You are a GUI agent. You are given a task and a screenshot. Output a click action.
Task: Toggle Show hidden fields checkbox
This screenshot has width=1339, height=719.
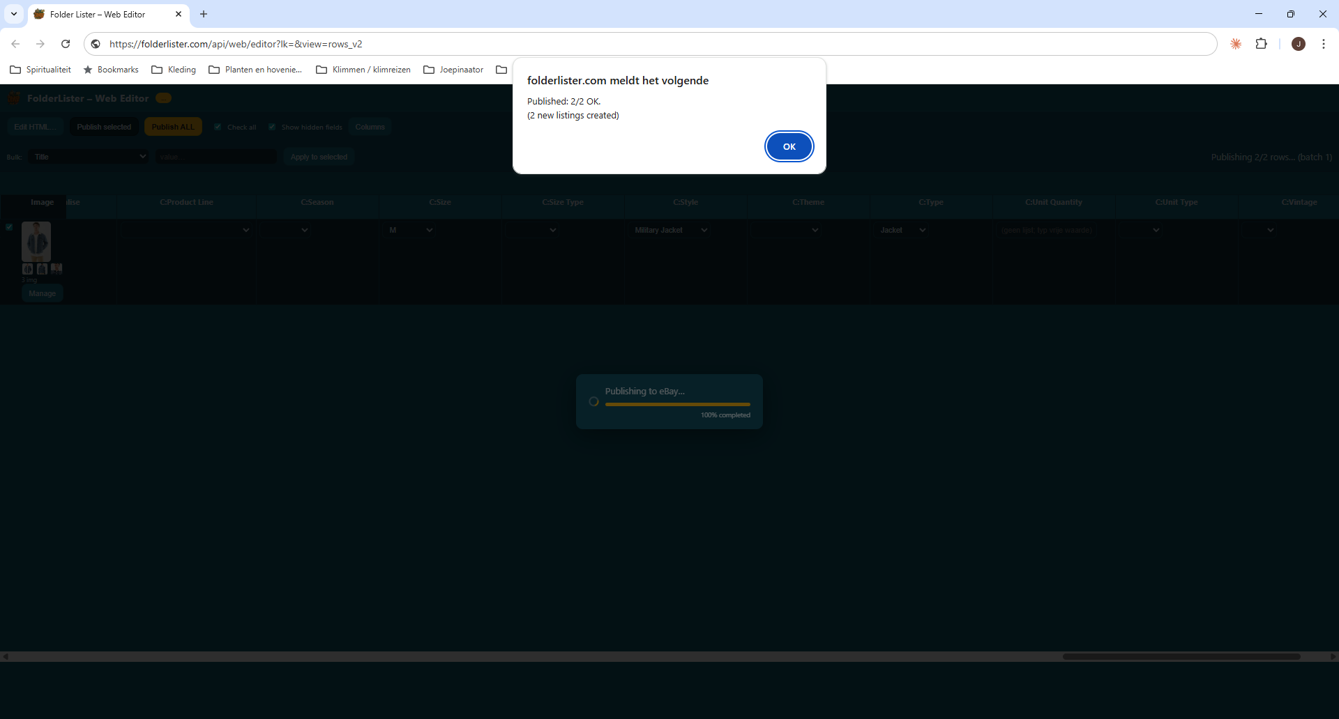point(272,127)
